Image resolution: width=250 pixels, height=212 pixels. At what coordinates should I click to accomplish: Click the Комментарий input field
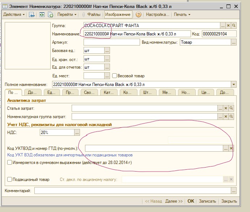pyautogui.click(x=133, y=191)
